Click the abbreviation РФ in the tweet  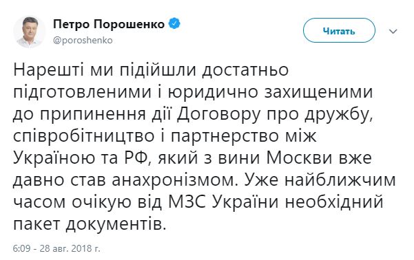136,158
